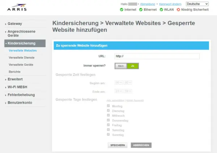Toggle the Dienstag checkbox

[x=109, y=110]
